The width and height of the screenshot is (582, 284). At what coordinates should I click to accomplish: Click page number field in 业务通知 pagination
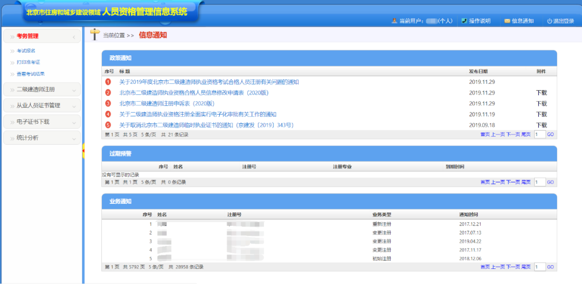click(x=539, y=267)
